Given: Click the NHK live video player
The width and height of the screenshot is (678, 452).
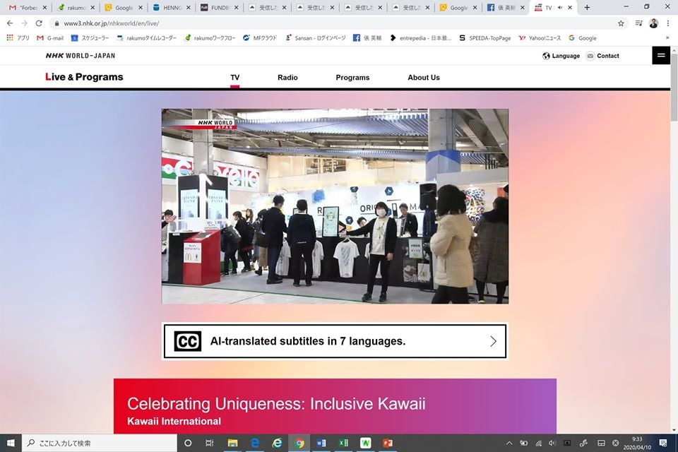Looking at the screenshot, I should pyautogui.click(x=335, y=206).
